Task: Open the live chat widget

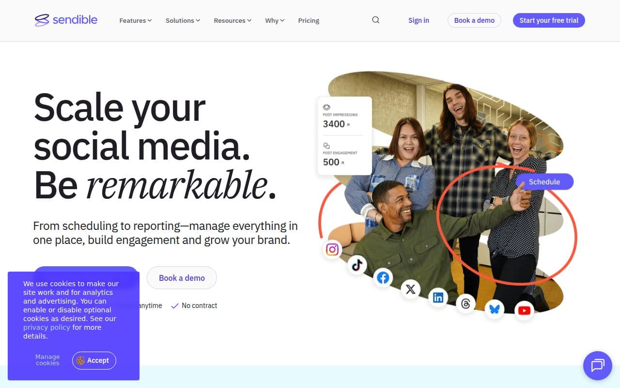Action: click(x=597, y=365)
